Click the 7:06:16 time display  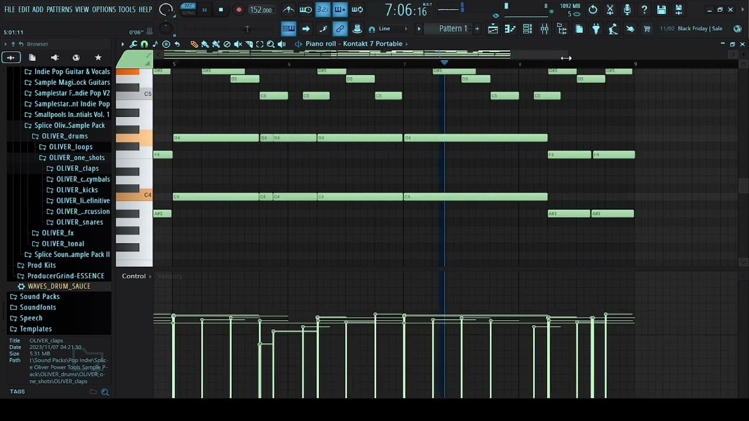coord(406,10)
